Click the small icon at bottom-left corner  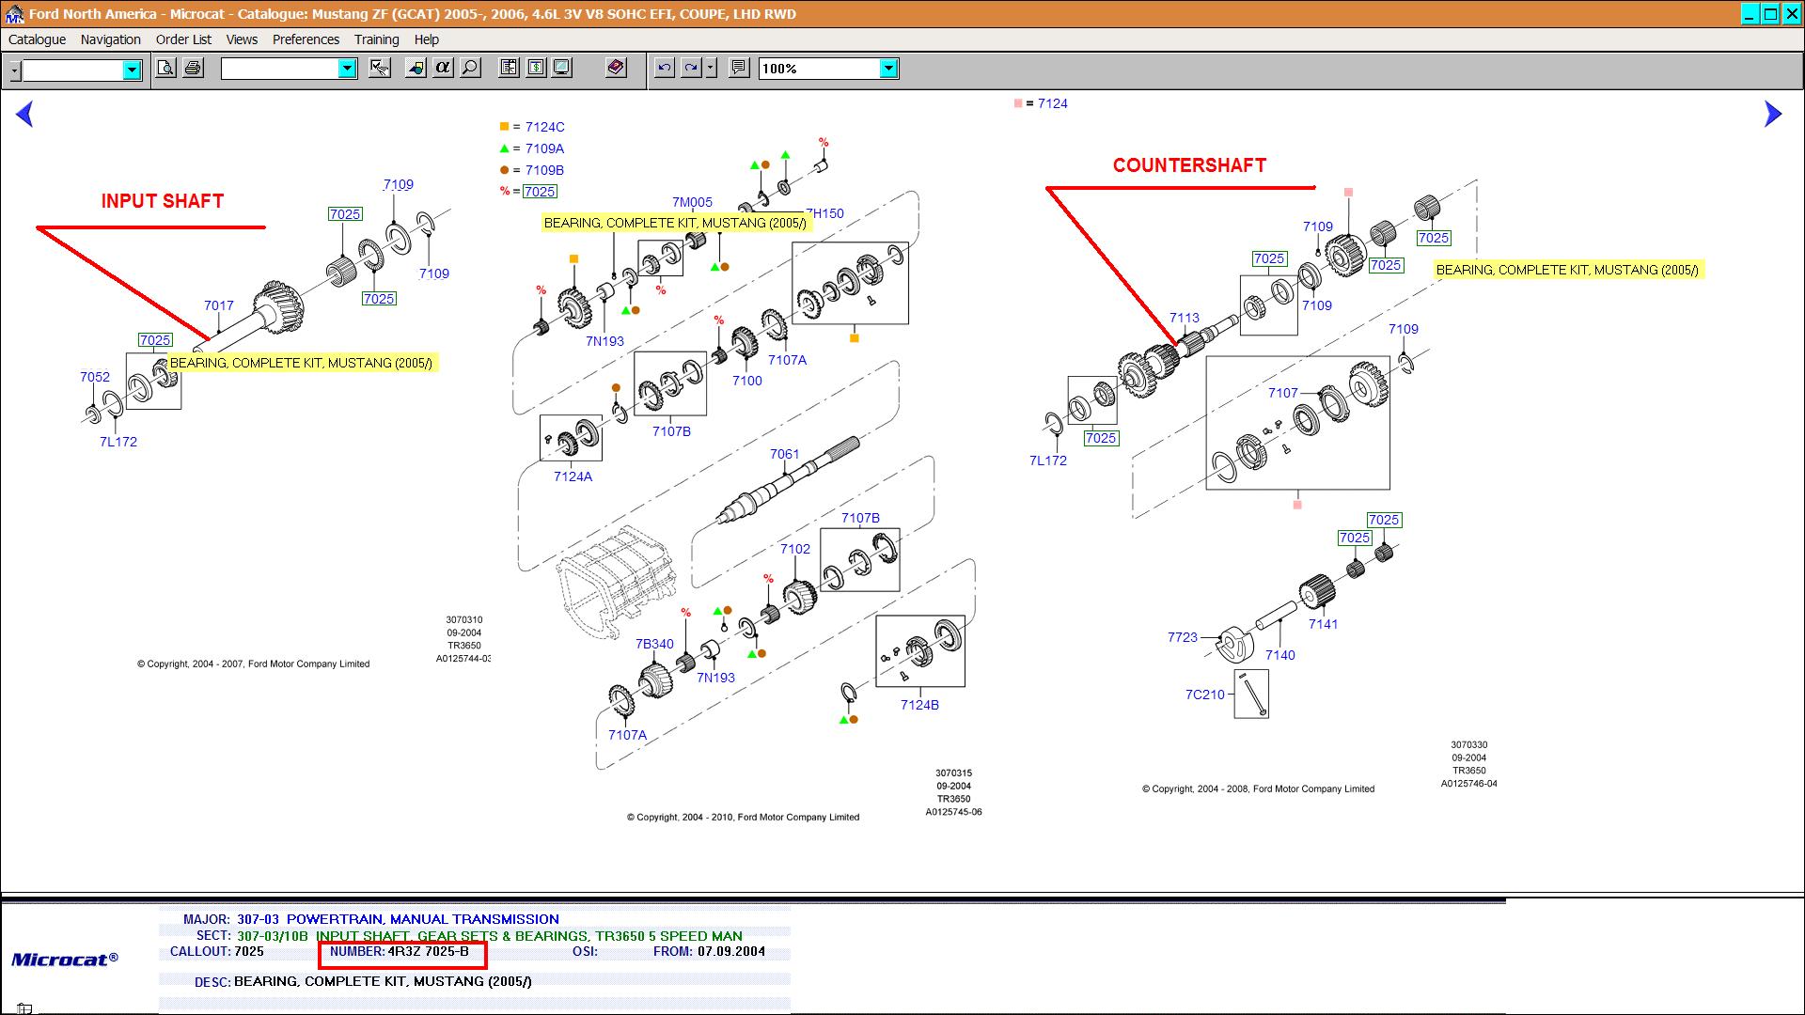[x=24, y=1008]
